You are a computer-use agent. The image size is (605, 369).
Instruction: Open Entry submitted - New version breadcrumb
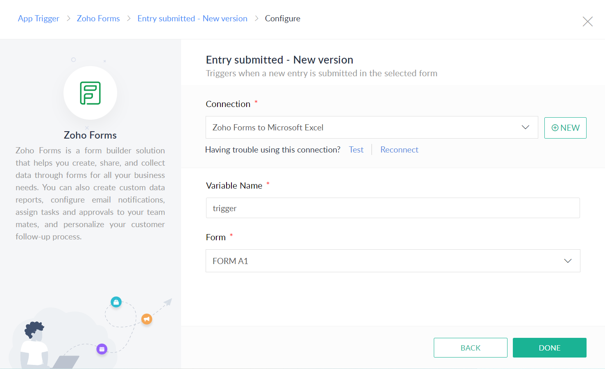tap(193, 18)
